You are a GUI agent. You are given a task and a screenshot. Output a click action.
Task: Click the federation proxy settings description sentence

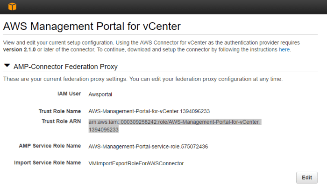[143, 79]
